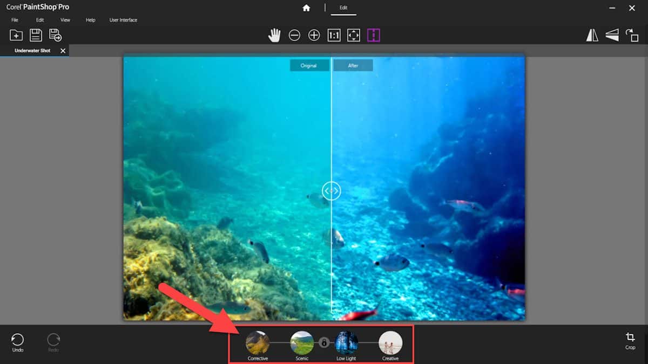Viewport: 648px width, 364px height.
Task: Switch to the Edit workspace tab
Action: click(x=343, y=8)
